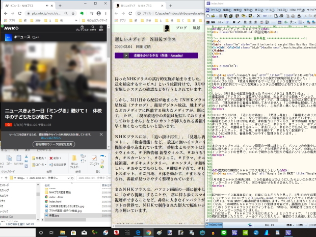Mute the NHK tab via the speaker icon
The height and width of the screenshot is (237, 316).
(x=47, y=6)
